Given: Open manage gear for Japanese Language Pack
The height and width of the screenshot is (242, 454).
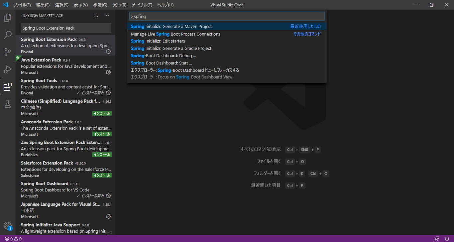Looking at the screenshot, I should point(108,216).
